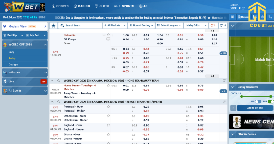Open live stream monitor icon for DR Congo
The width and height of the screenshot is (274, 144).
108,39
